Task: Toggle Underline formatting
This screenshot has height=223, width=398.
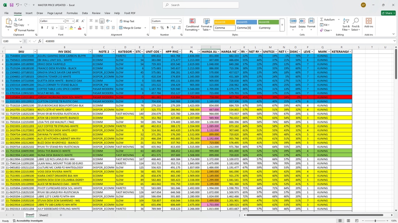Action: coord(53,28)
